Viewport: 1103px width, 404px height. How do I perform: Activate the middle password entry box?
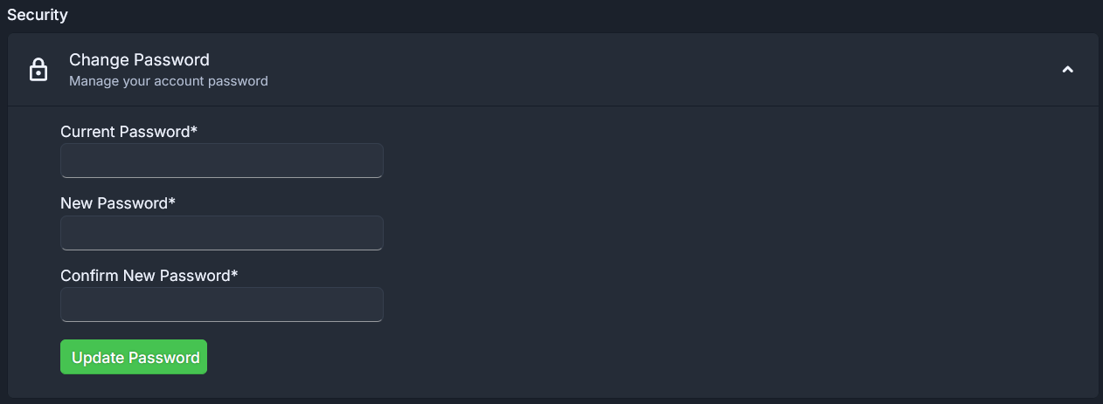[x=222, y=233]
